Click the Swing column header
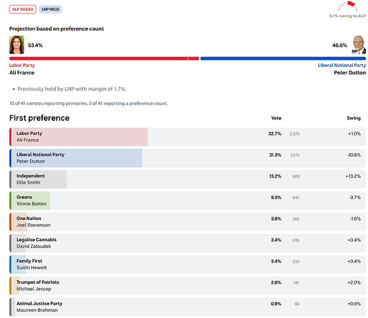This screenshot has height=318, width=368. click(354, 118)
